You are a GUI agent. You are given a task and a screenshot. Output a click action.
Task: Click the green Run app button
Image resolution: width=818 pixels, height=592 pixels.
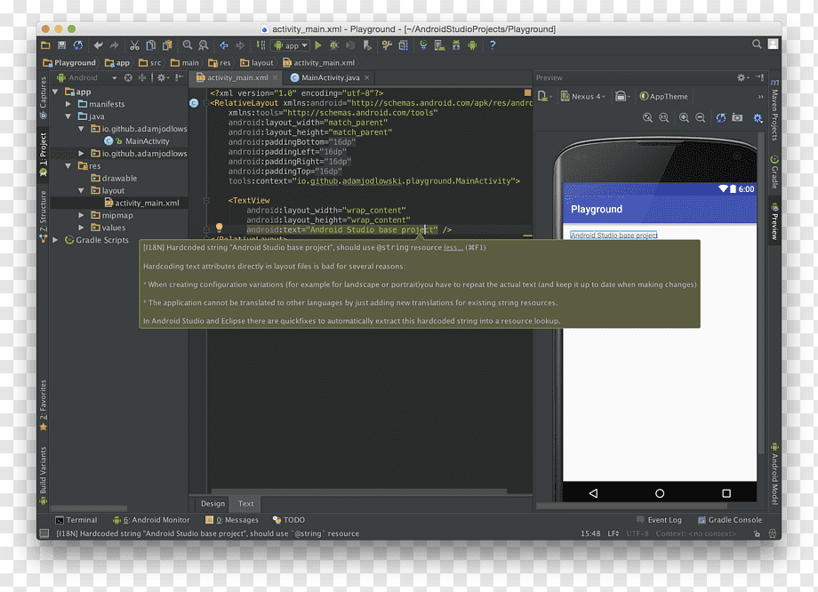click(318, 45)
